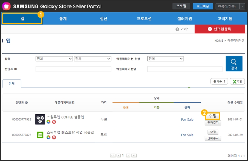248x161 pixels.
Task: Click 수정 for the COFFEE sample app
Action: 212,116
